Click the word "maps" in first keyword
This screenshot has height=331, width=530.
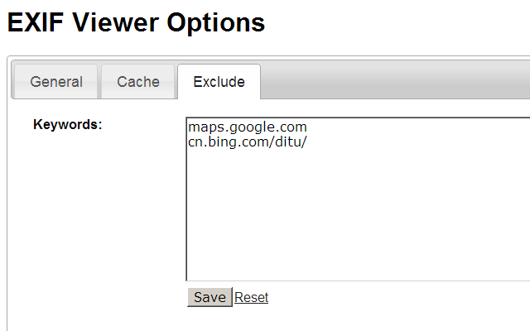pyautogui.click(x=204, y=127)
